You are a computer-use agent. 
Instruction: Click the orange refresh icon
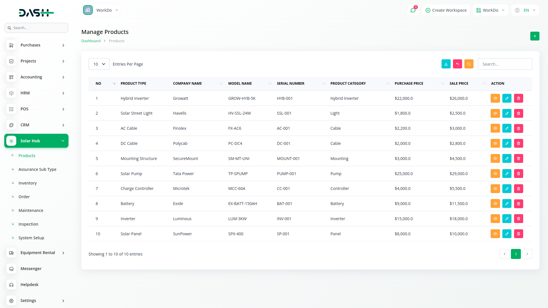pos(469,64)
